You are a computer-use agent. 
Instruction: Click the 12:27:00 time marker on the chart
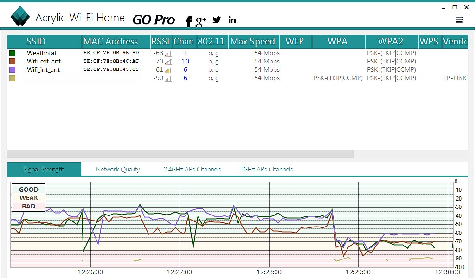pyautogui.click(x=180, y=272)
